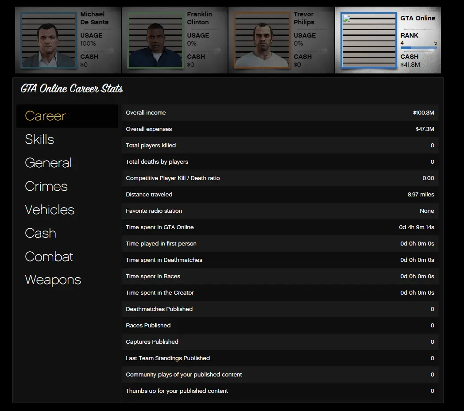This screenshot has height=411, width=464.
Task: Click the RANK label in GTA Online card
Action: click(x=409, y=35)
